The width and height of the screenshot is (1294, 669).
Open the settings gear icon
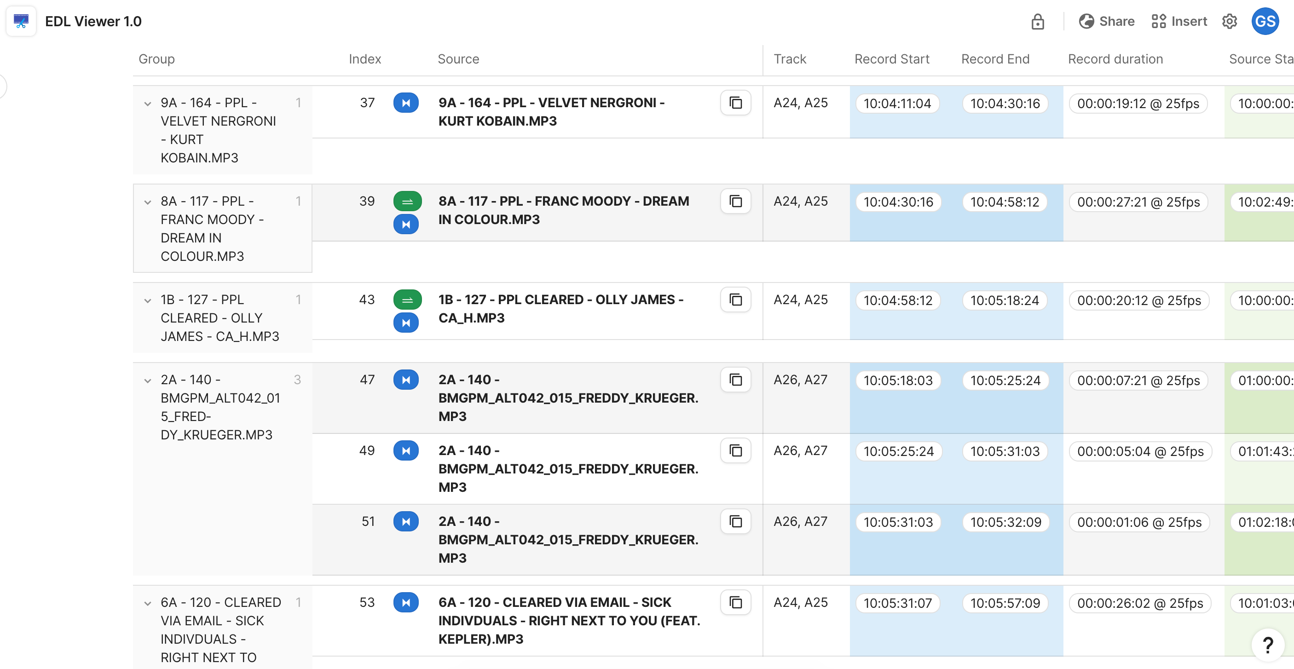point(1229,22)
